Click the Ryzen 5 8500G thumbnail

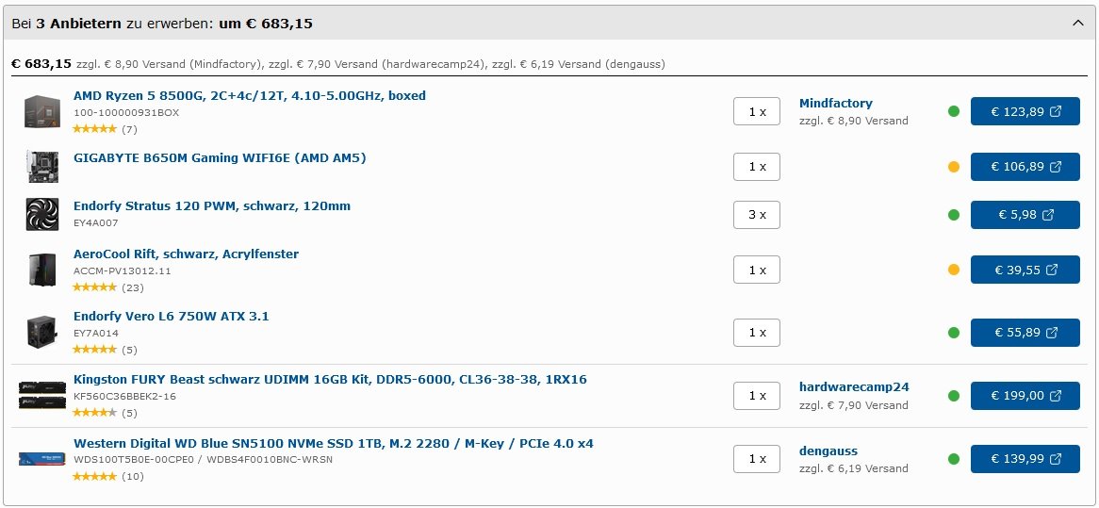click(42, 111)
